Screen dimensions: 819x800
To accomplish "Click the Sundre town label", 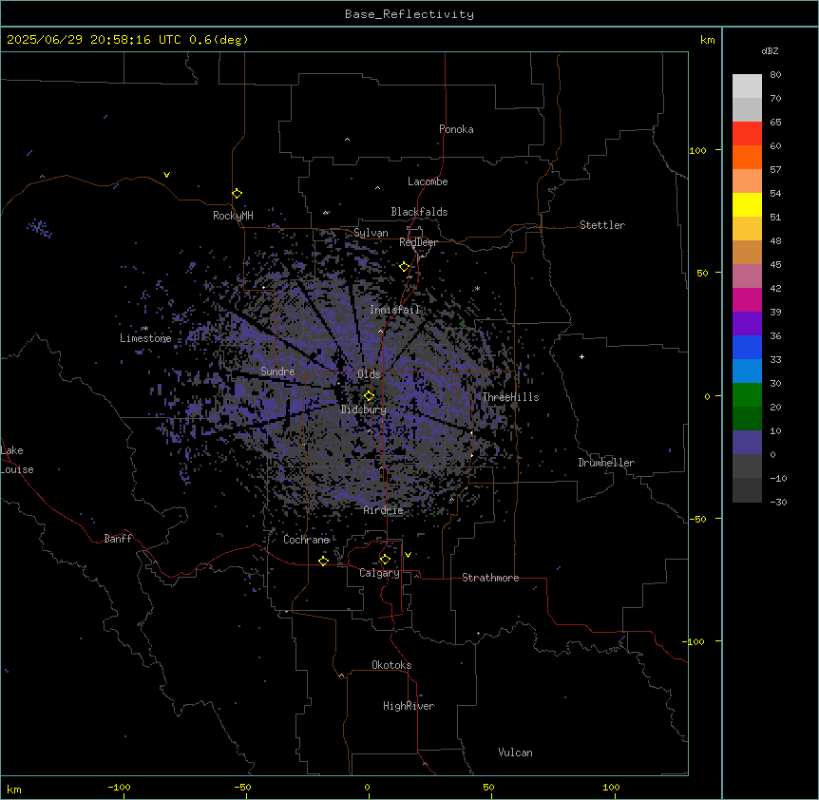I will coord(277,371).
